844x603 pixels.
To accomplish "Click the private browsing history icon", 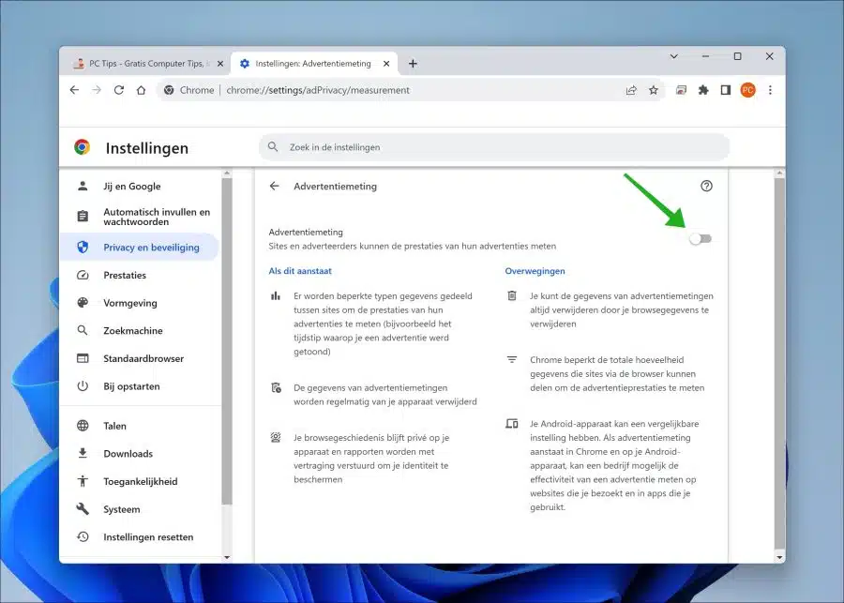I will tap(276, 437).
